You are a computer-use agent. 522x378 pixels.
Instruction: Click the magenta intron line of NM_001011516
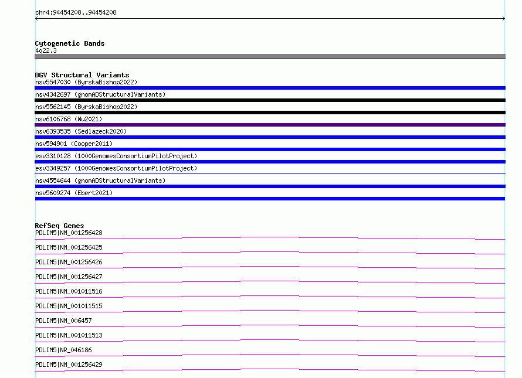tap(270, 297)
